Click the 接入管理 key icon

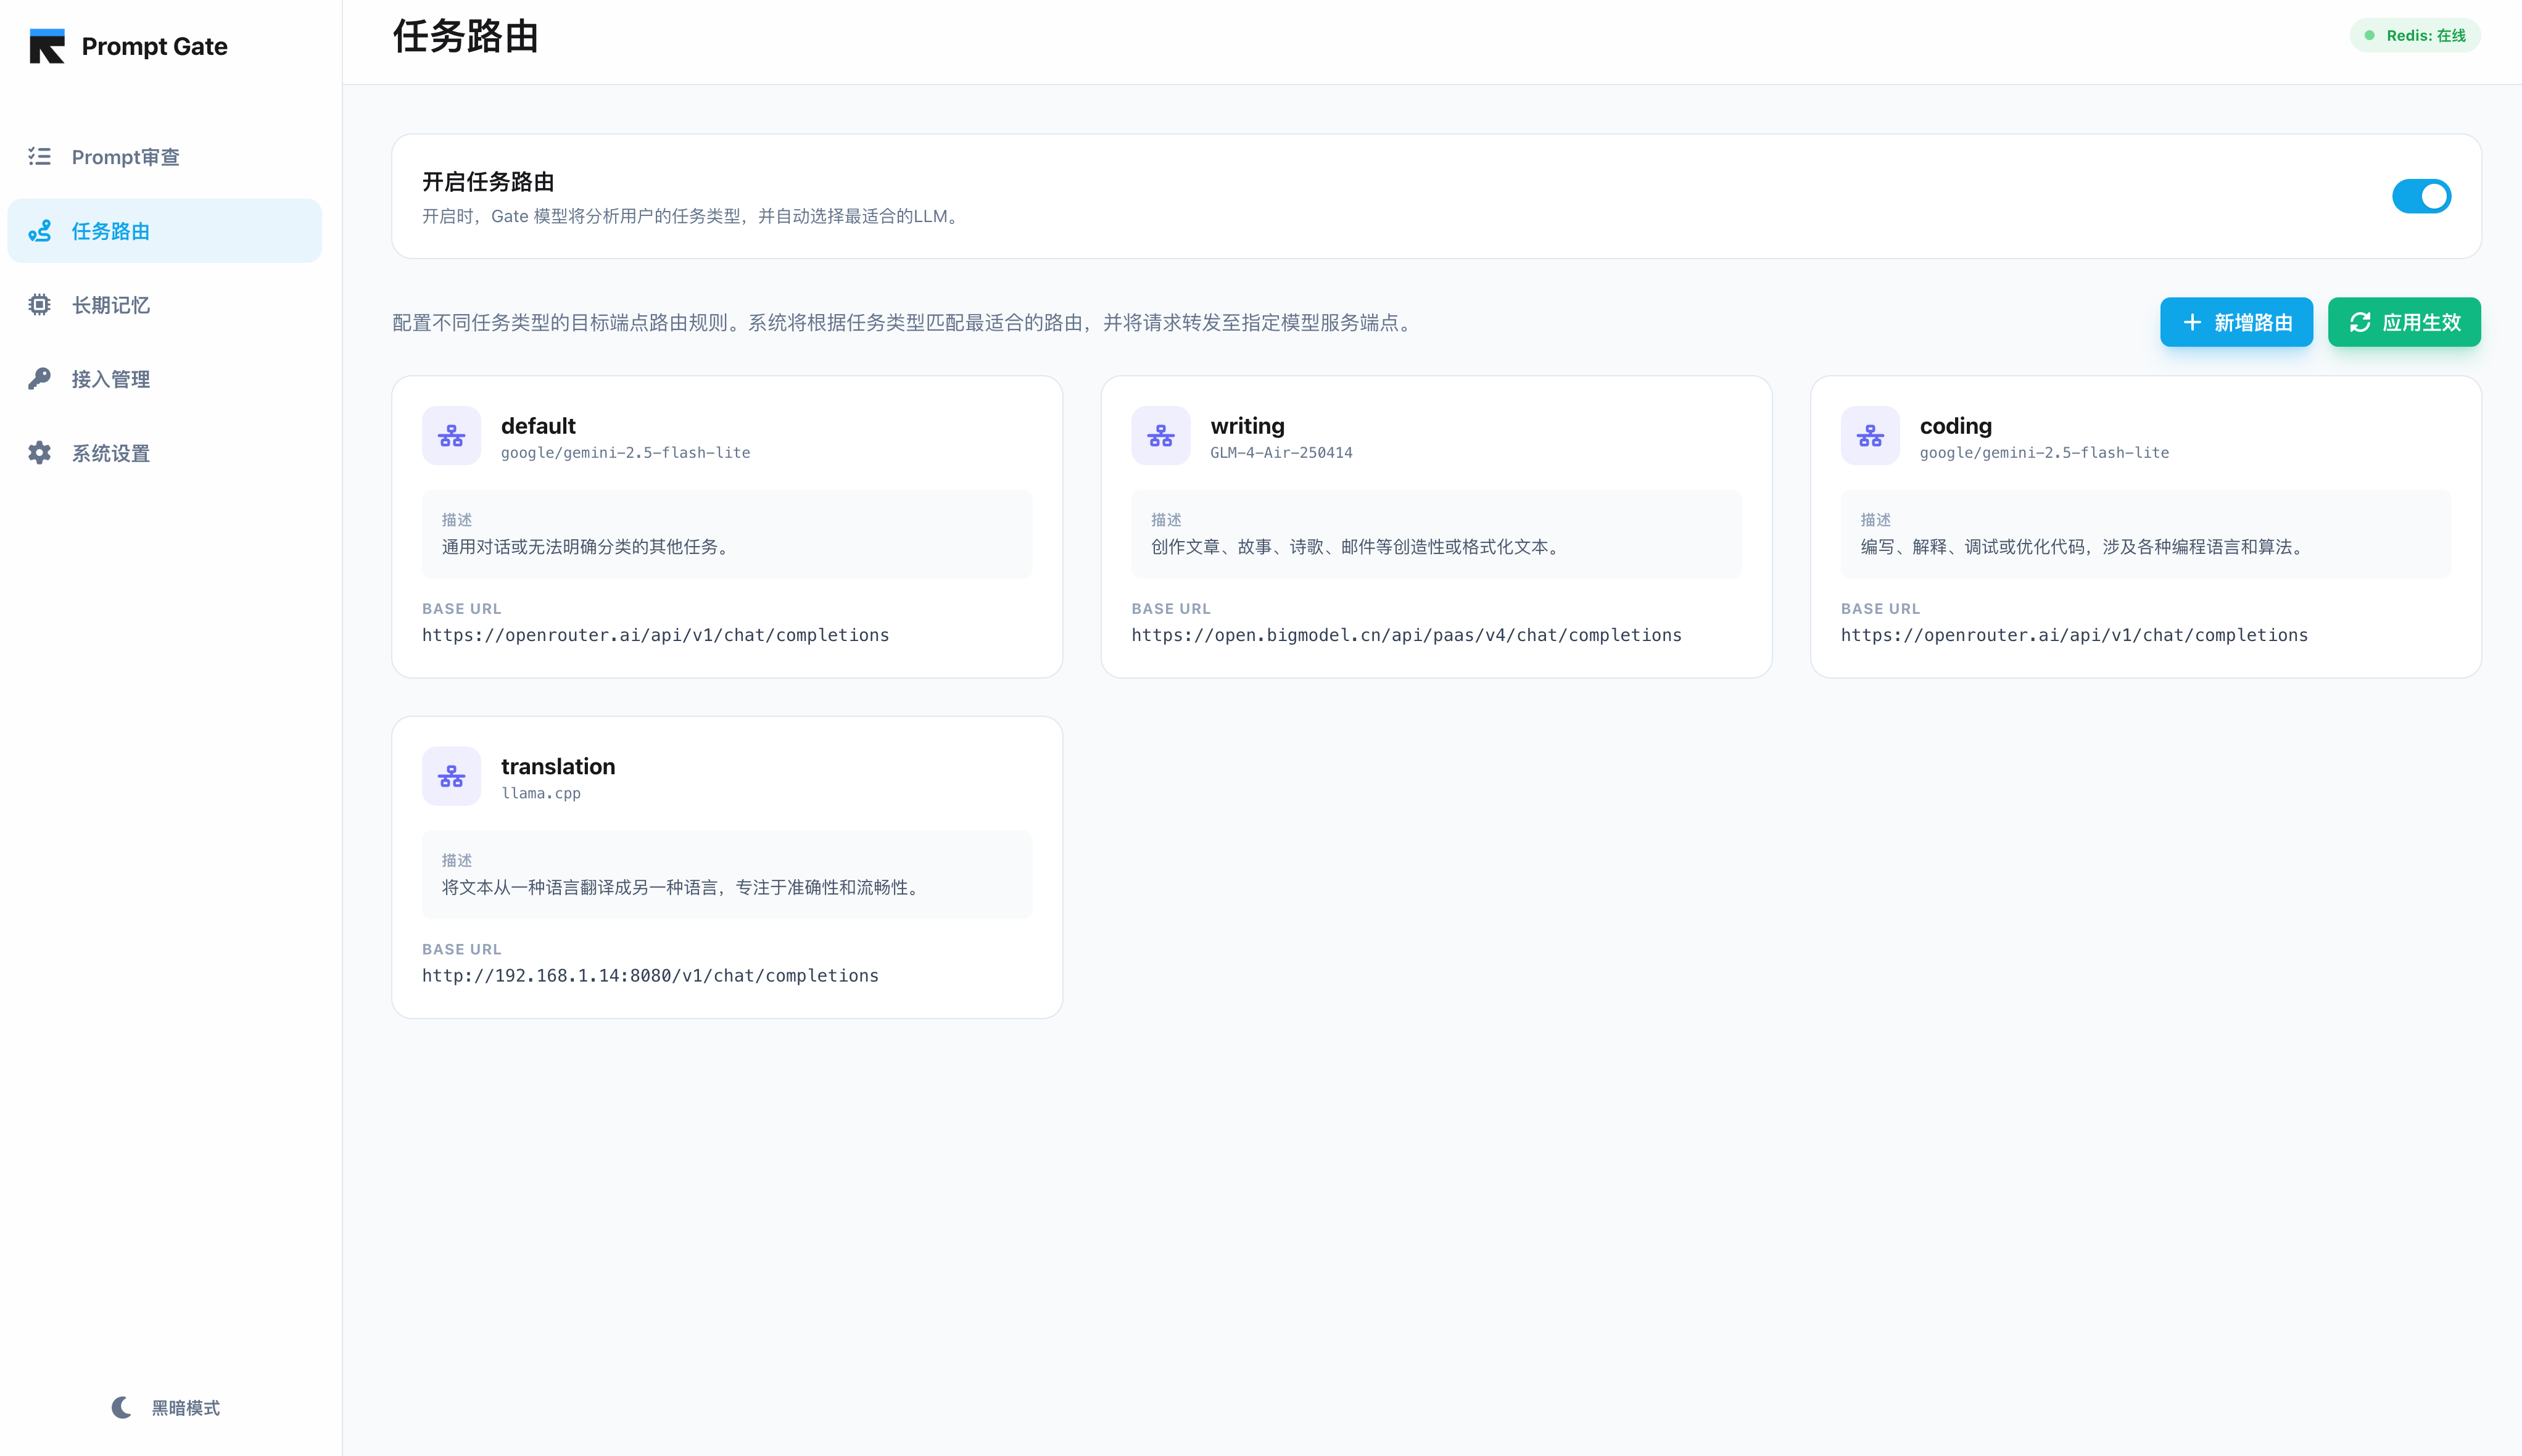tap(39, 379)
